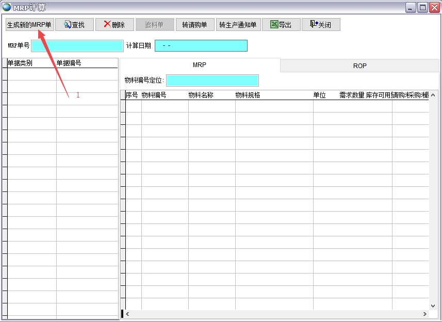Open the 计算日期 date field

point(201,46)
